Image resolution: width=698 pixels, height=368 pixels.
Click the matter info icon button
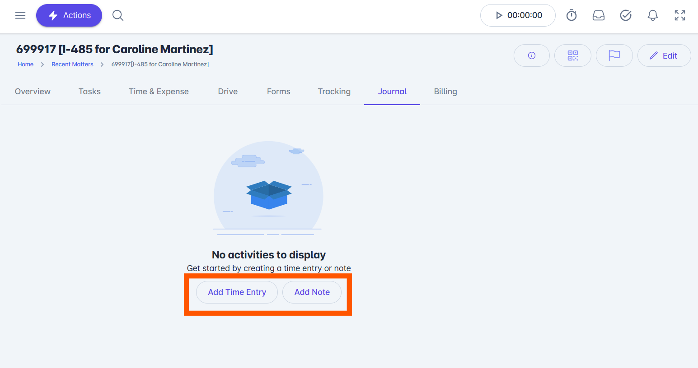532,55
